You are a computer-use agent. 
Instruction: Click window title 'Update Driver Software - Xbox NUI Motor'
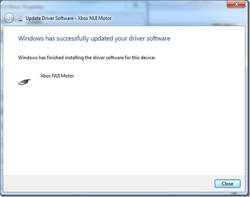[x=68, y=18]
